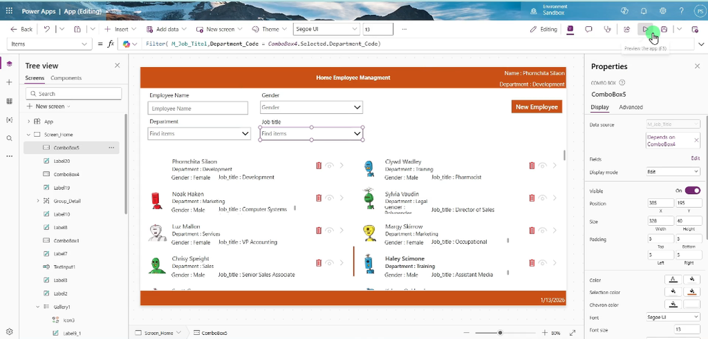Click the Undo arrow icon
Viewport: 708px width, 339px height.
click(x=47, y=29)
